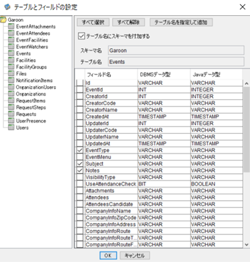This screenshot has height=262, width=250.
Task: Check the CreatorName field checkbox
Action: pos(80,110)
